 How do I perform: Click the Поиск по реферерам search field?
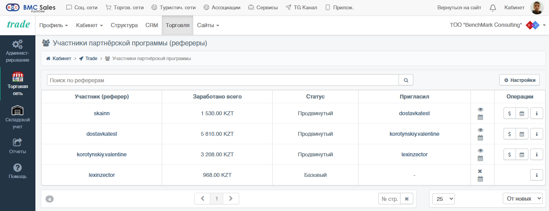[x=223, y=80]
